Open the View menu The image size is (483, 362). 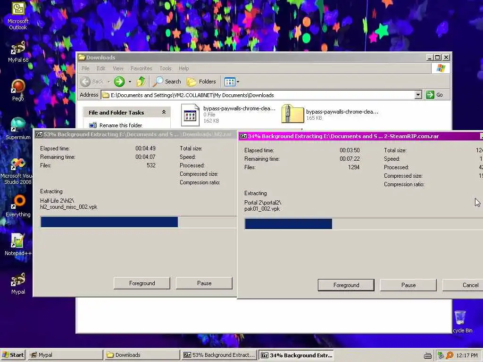click(x=118, y=68)
